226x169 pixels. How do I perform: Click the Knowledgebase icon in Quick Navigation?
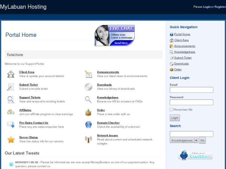(x=172, y=52)
